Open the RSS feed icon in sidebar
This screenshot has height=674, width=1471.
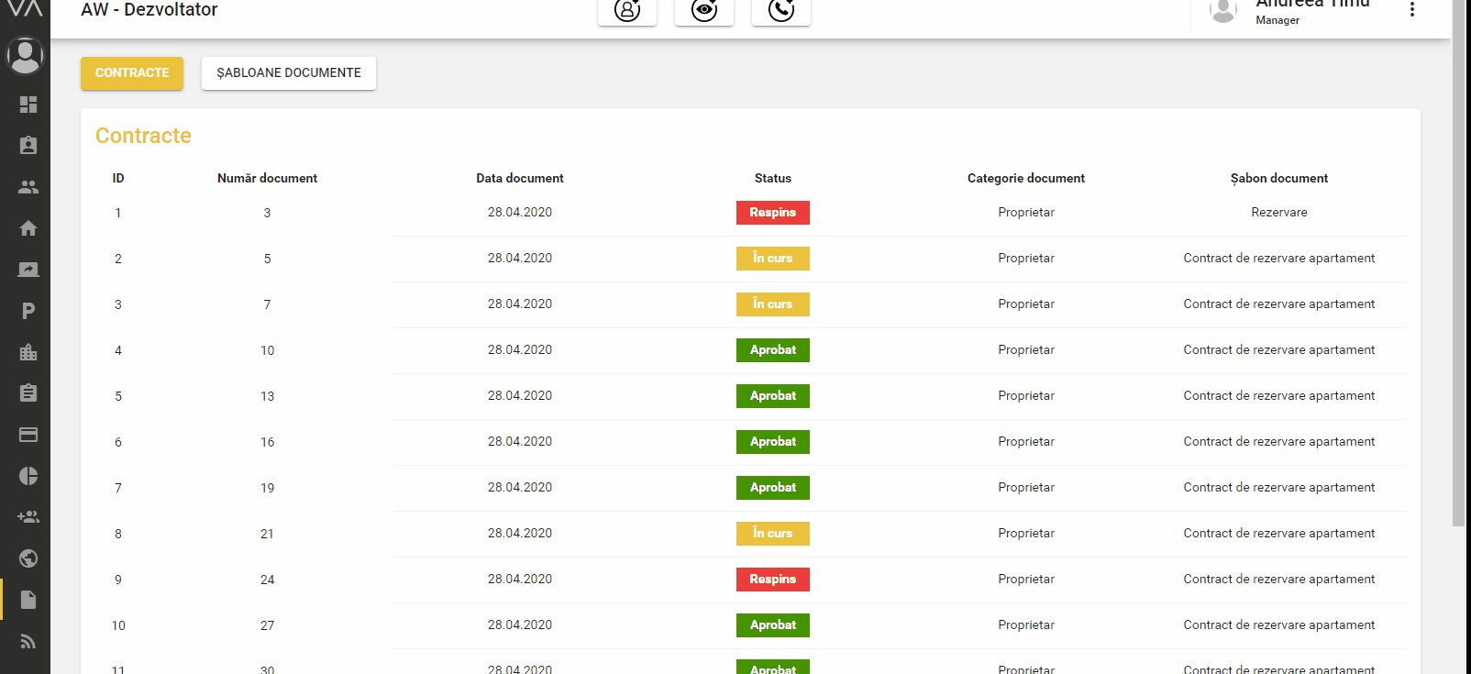click(28, 641)
